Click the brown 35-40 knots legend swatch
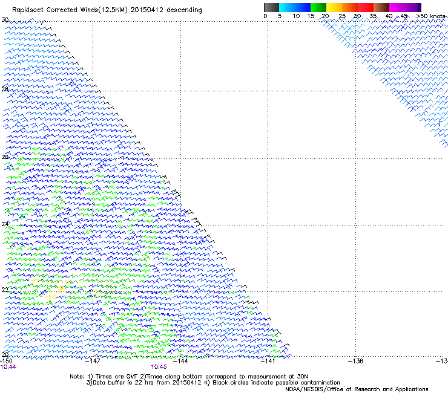Viewport: 448px width, 393px height. (381, 7)
